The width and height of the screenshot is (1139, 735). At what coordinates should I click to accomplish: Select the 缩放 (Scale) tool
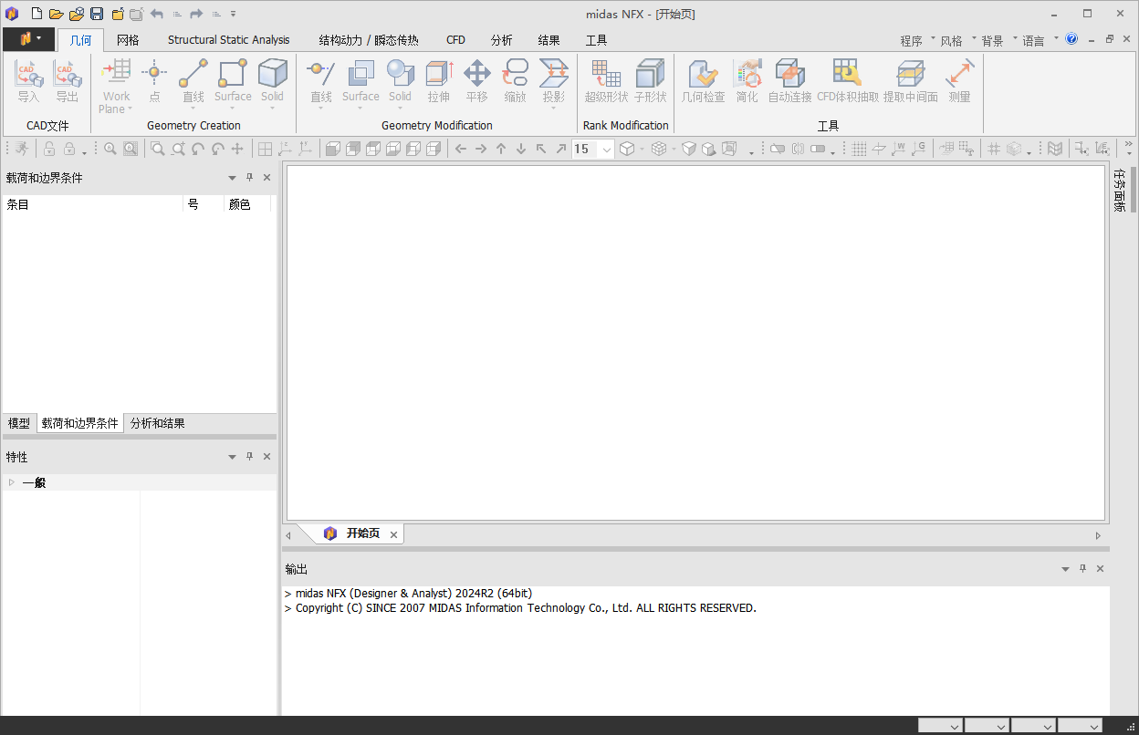tap(516, 81)
